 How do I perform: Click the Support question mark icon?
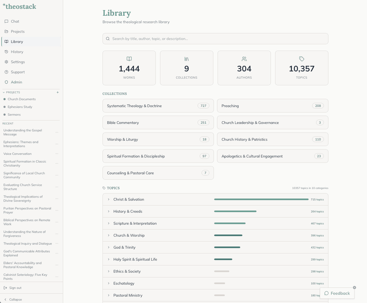(x=6, y=72)
